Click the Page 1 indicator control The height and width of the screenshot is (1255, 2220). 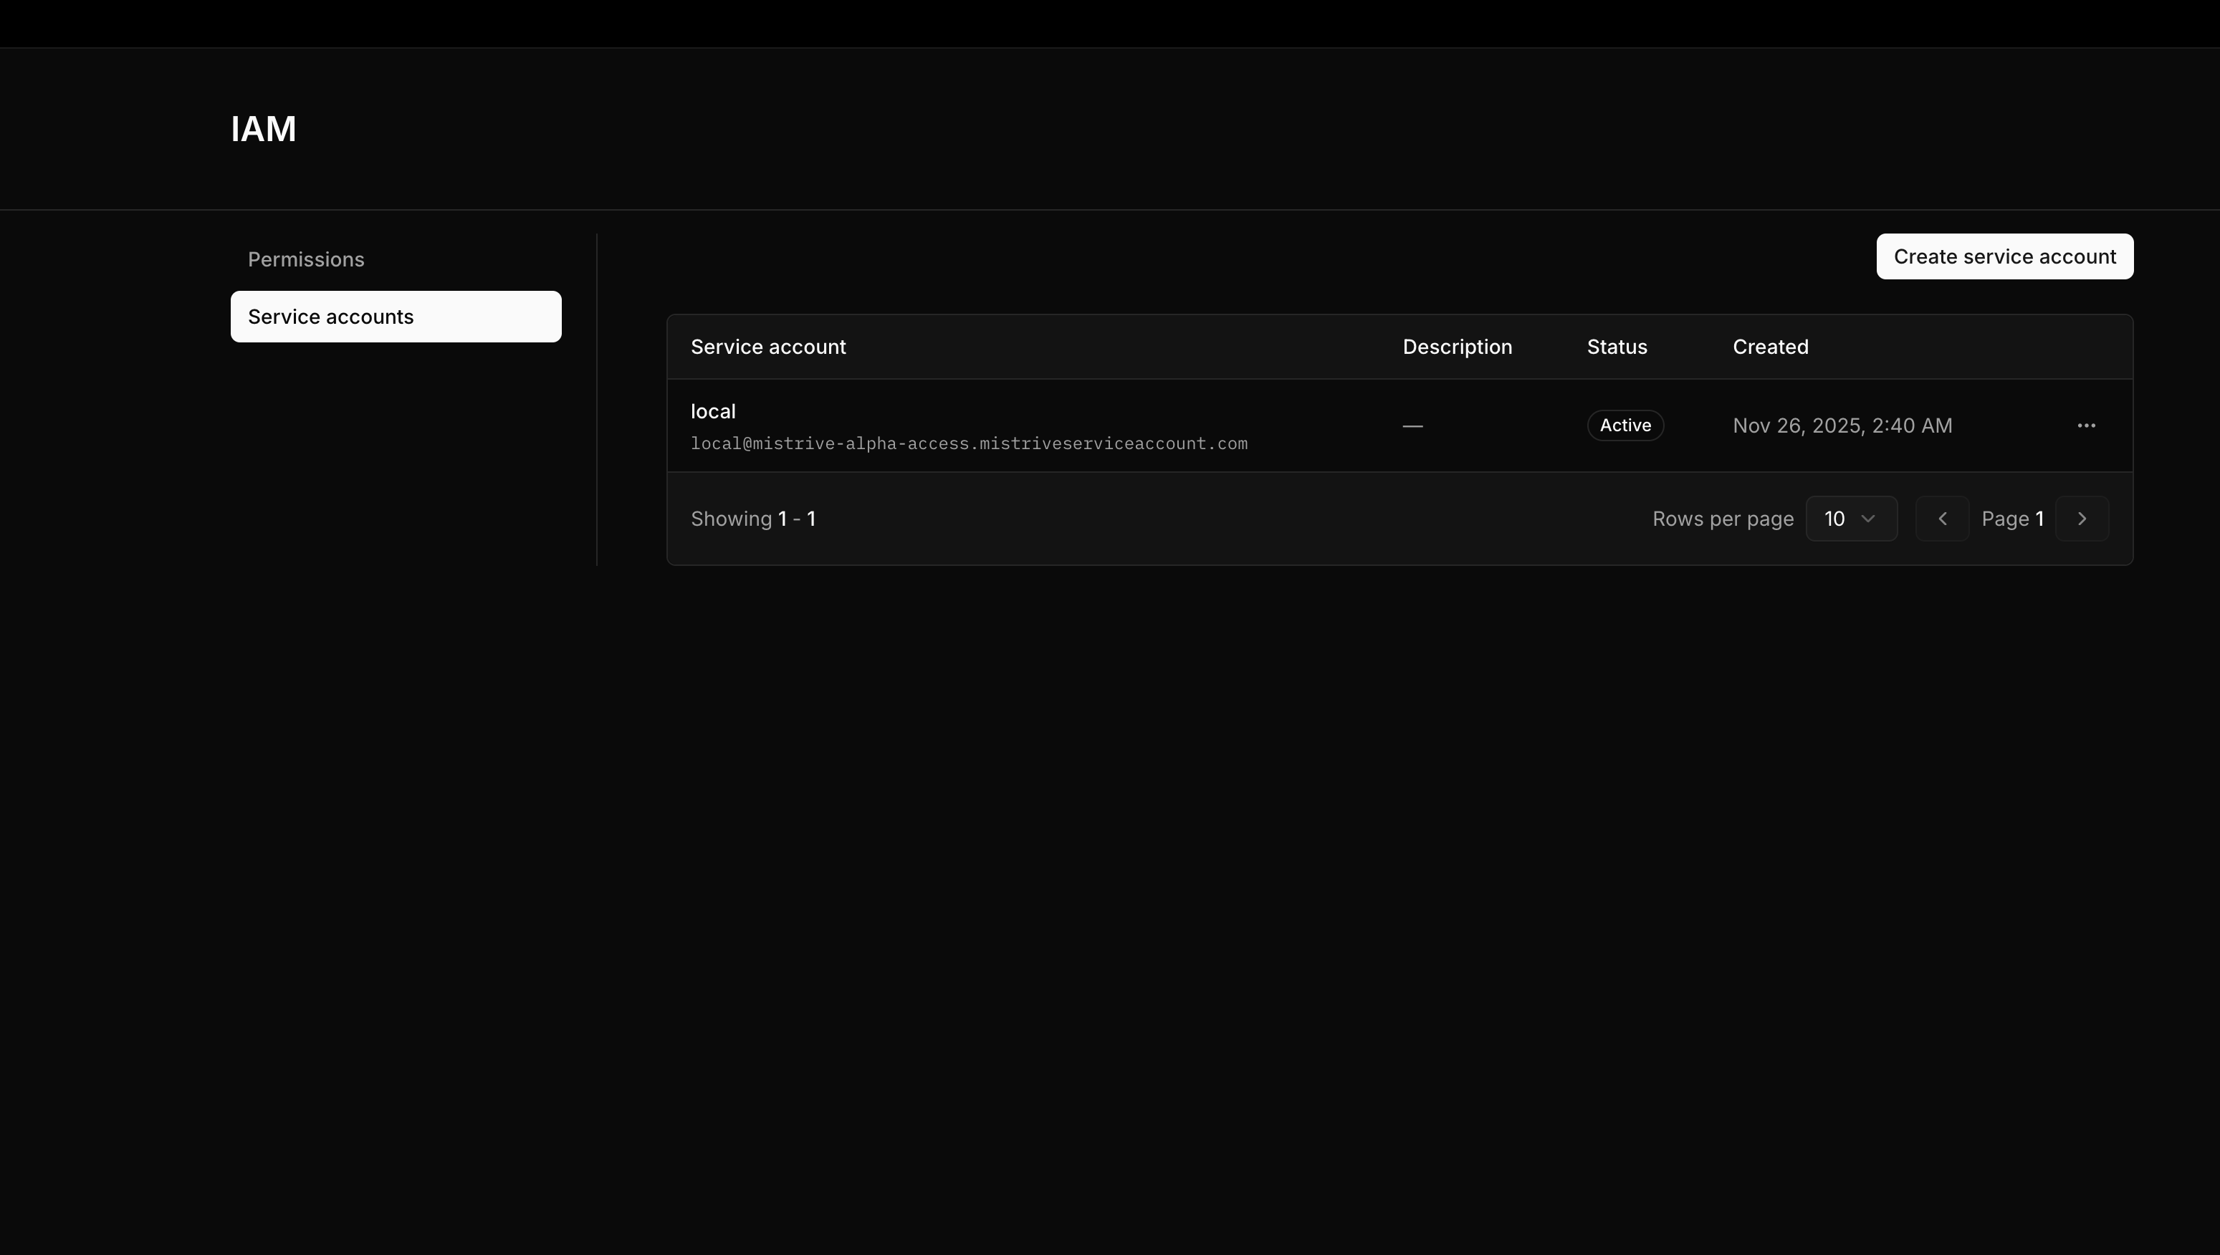[x=2012, y=518]
